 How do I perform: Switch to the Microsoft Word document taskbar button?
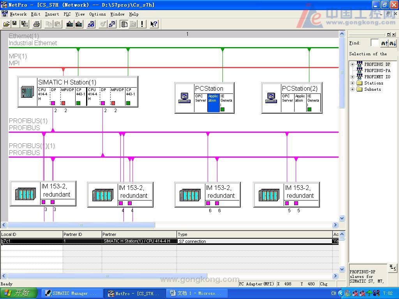click(x=196, y=294)
